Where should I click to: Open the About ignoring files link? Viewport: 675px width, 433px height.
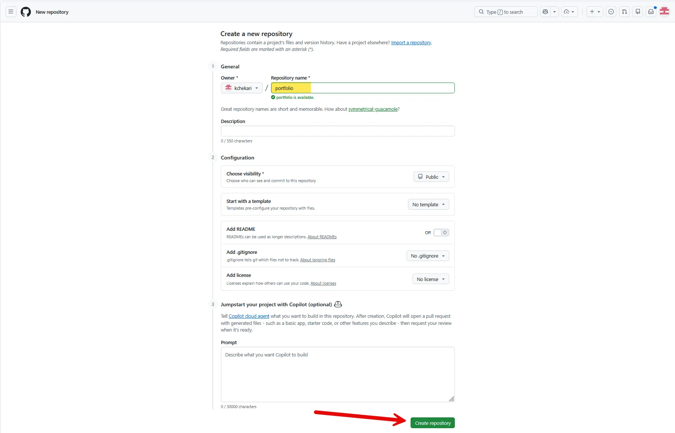318,260
